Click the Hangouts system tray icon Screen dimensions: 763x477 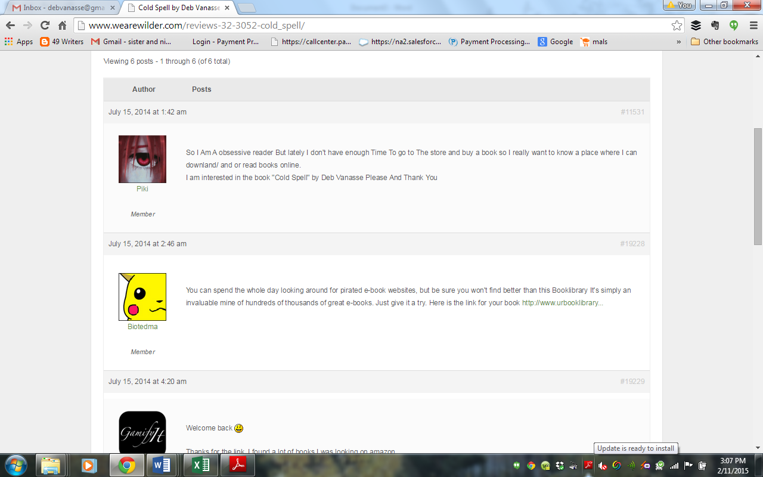(517, 466)
